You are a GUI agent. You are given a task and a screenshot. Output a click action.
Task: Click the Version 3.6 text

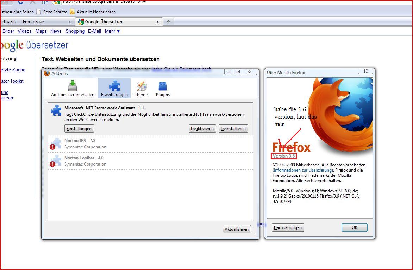point(284,156)
